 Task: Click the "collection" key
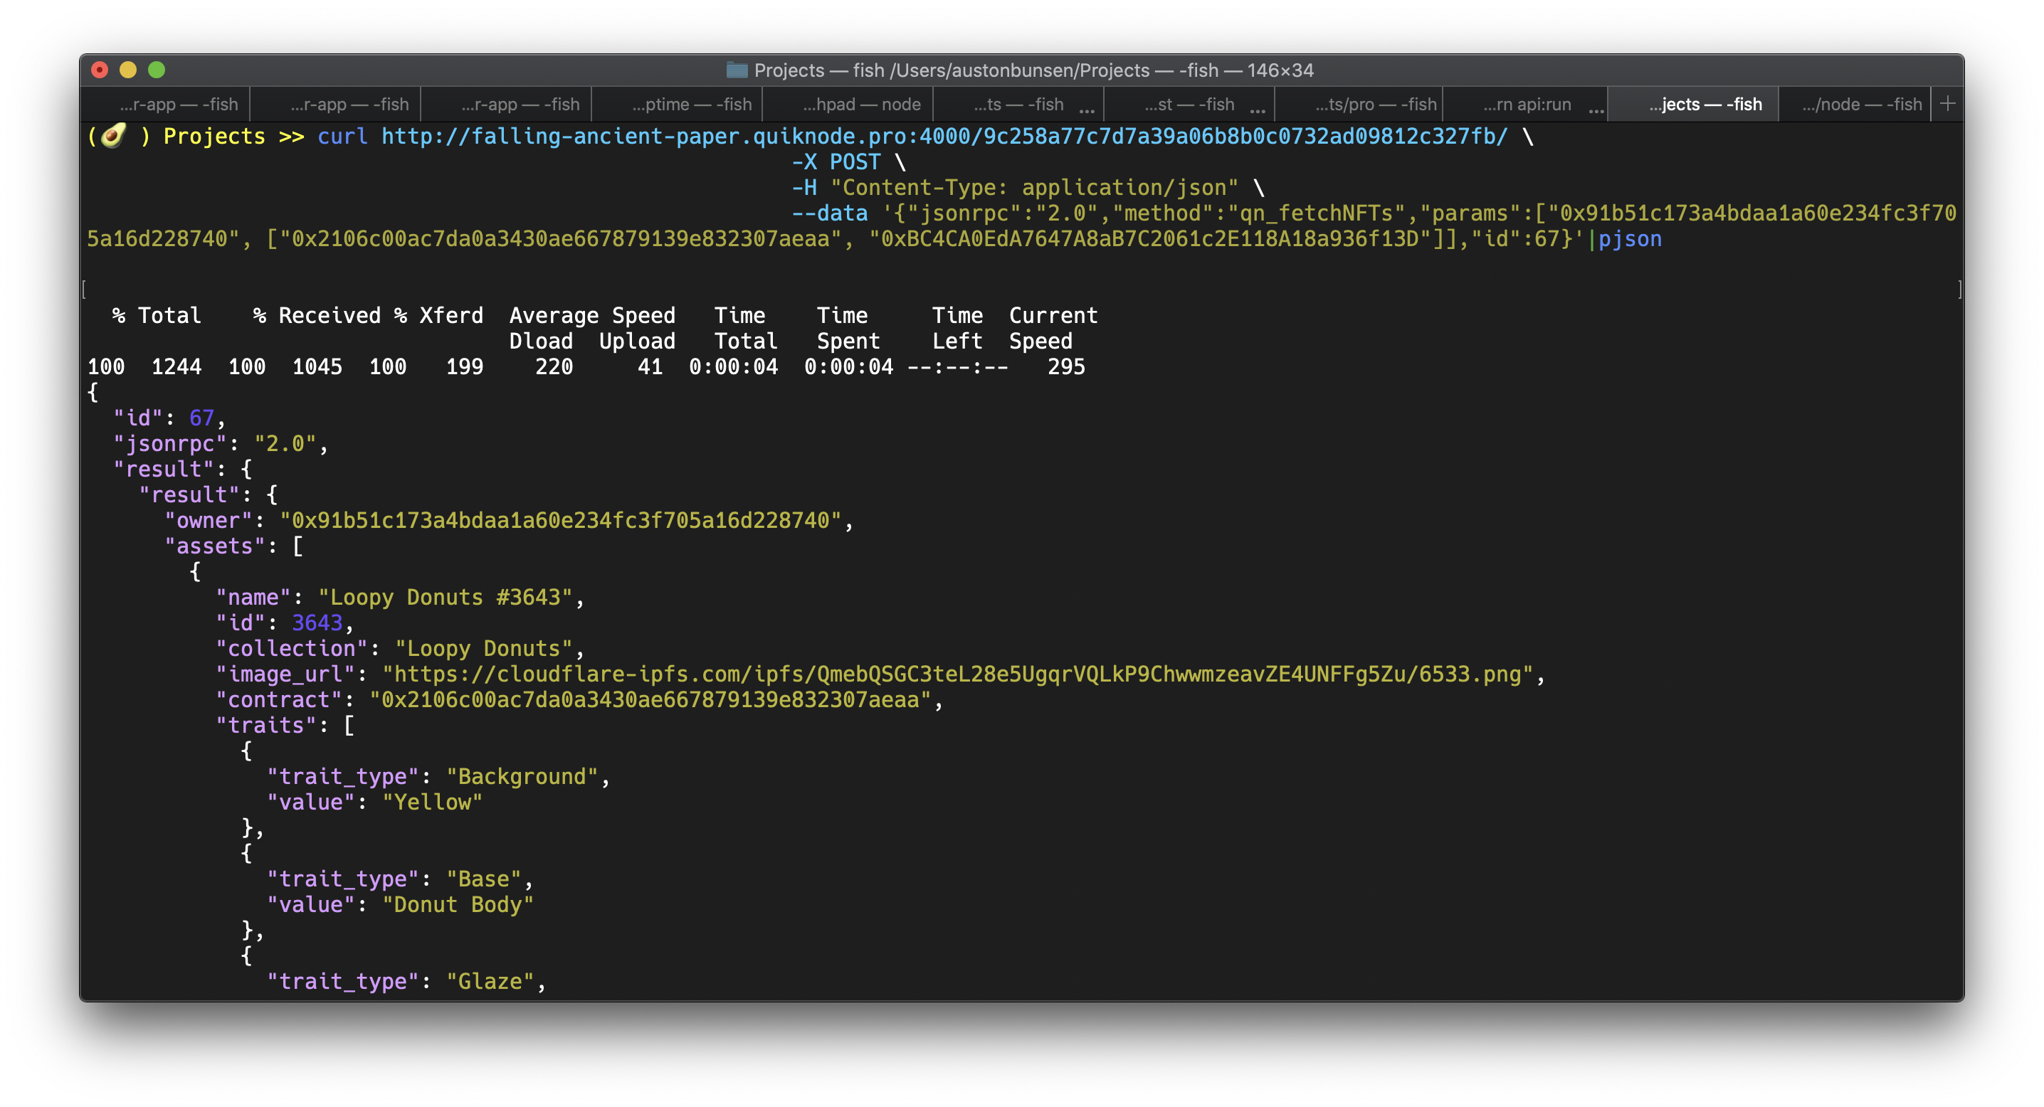click(x=291, y=649)
